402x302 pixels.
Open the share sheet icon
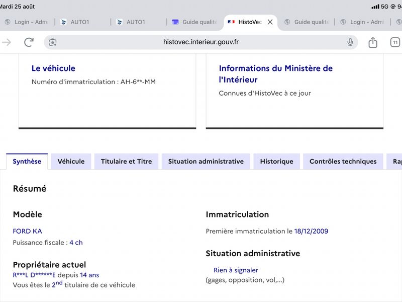click(373, 42)
